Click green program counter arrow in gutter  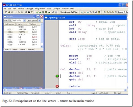pos(57,76)
